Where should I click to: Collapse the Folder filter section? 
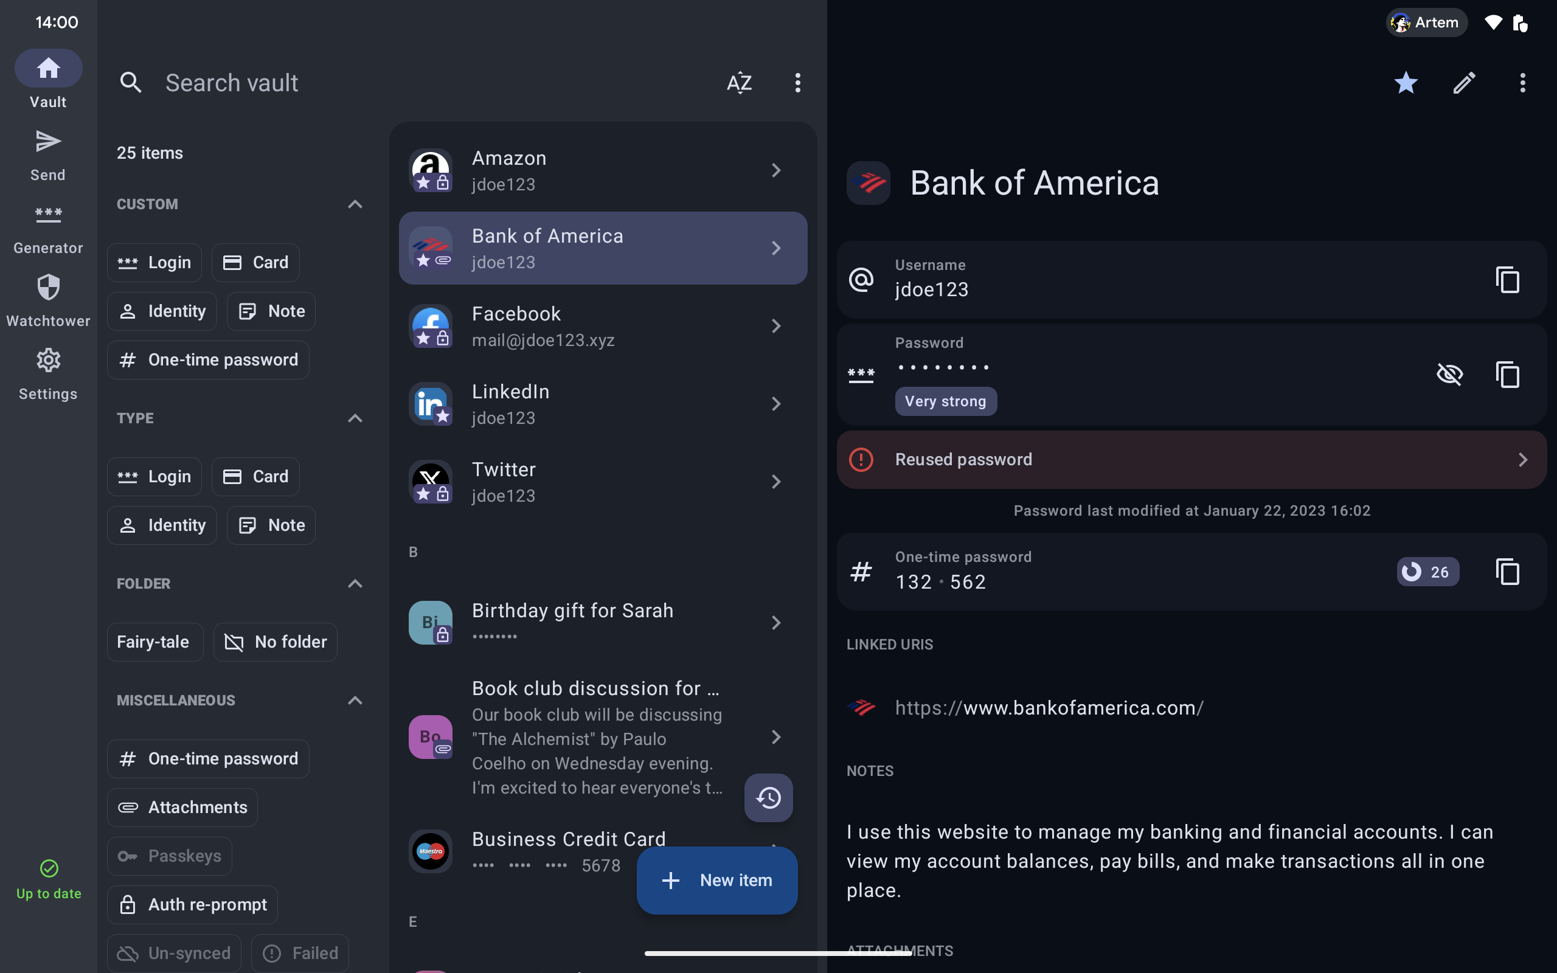coord(355,584)
